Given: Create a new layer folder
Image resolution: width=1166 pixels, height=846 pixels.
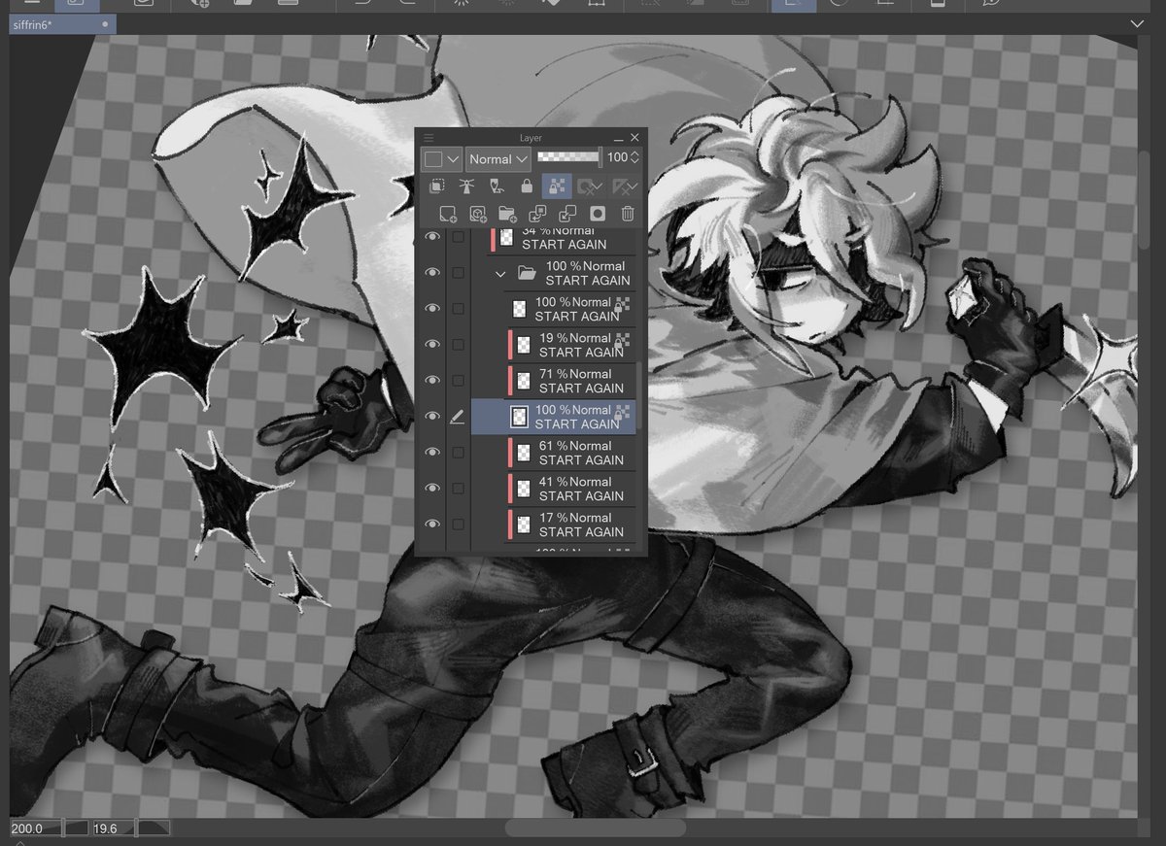Looking at the screenshot, I should pos(507,215).
